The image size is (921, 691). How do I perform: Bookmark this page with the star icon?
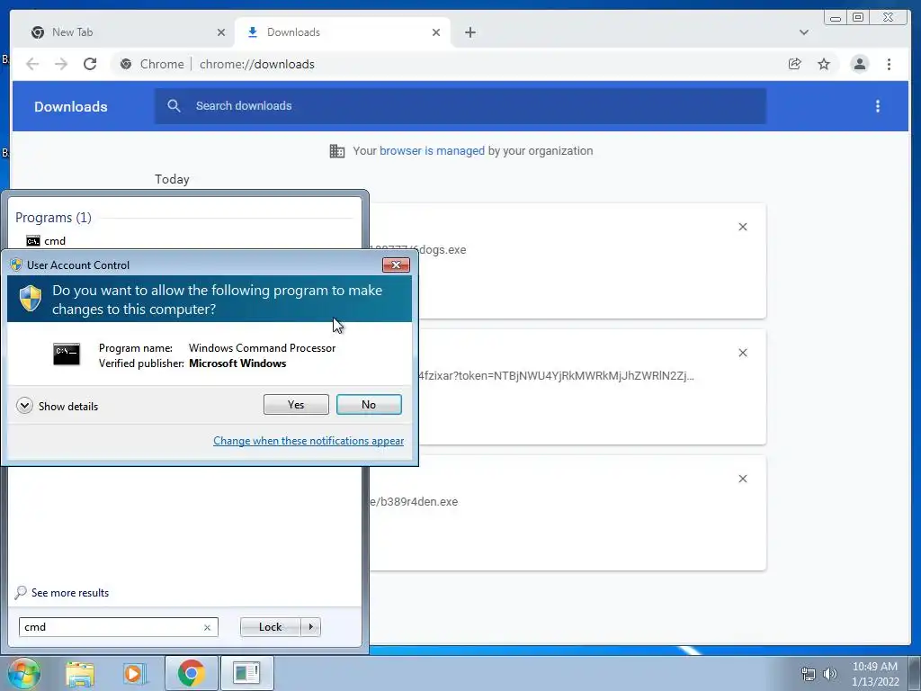pos(824,64)
